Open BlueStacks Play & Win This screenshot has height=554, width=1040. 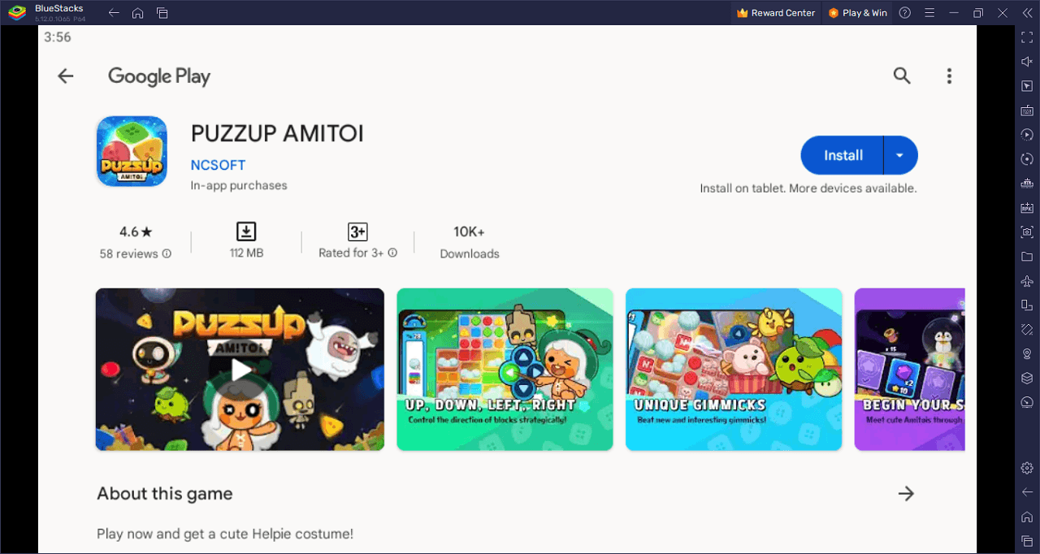(857, 13)
